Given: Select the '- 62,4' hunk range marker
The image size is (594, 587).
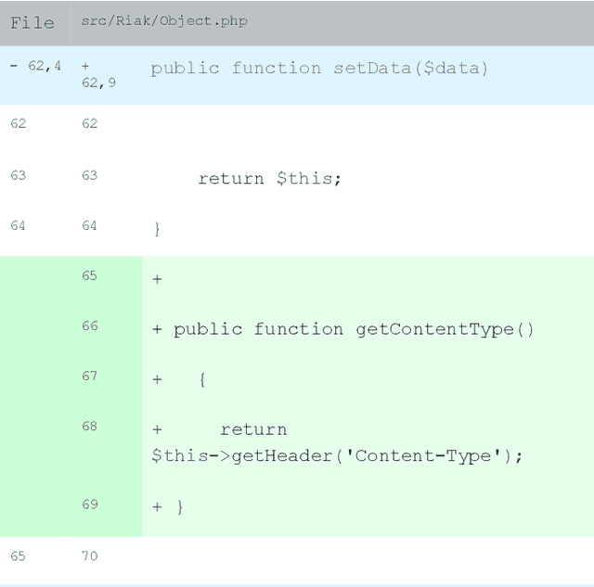Looking at the screenshot, I should point(36,66).
